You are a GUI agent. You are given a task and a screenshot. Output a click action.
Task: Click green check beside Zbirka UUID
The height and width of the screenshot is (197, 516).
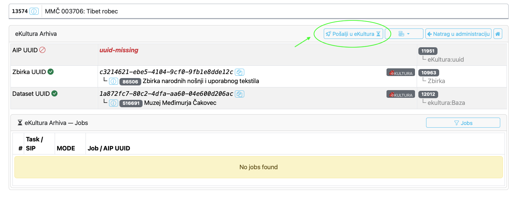pos(50,72)
